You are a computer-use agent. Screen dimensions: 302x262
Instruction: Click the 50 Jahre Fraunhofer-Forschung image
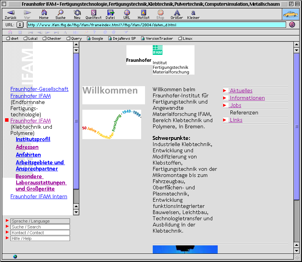112,124
